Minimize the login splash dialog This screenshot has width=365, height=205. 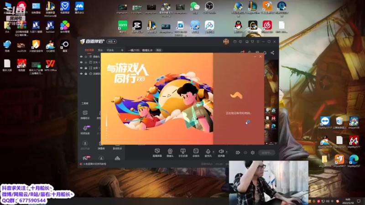click(x=255, y=56)
